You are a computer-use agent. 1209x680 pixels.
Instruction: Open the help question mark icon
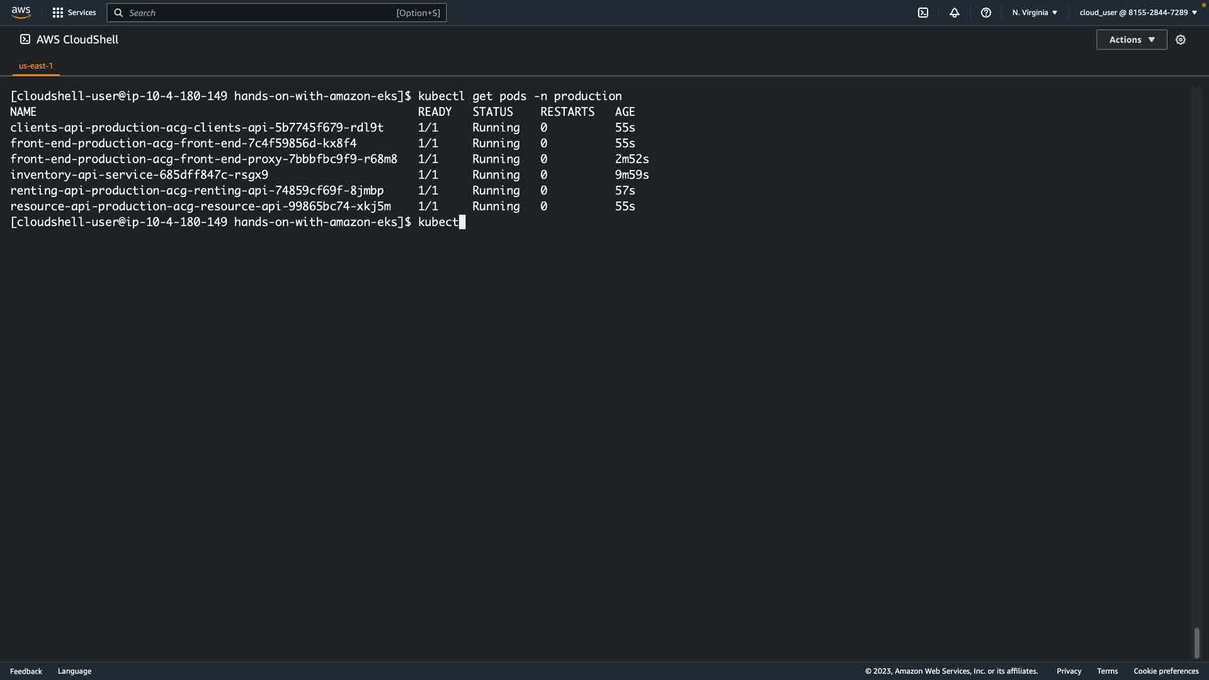[986, 13]
